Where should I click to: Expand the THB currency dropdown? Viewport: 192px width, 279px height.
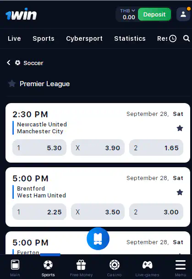coord(127,11)
